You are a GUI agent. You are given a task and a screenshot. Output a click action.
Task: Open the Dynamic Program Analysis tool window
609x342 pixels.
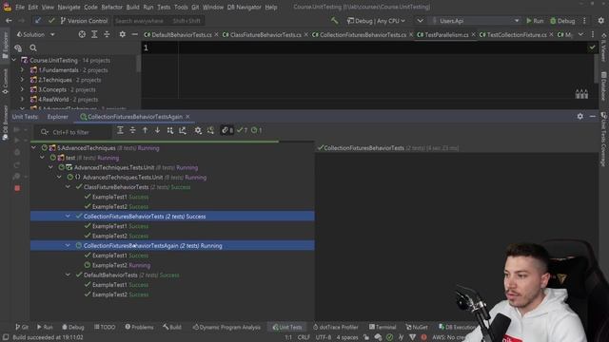pos(226,327)
